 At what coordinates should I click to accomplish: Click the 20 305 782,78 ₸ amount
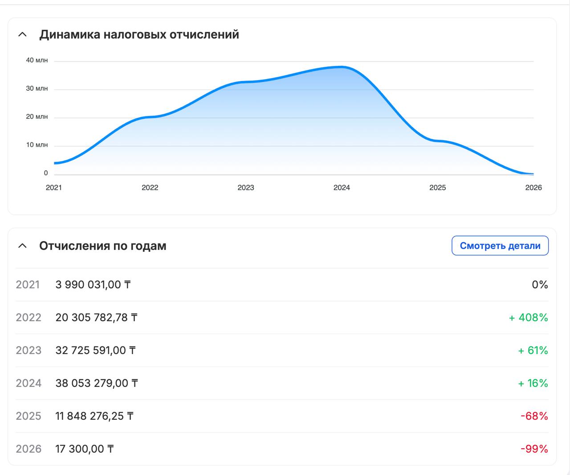tap(96, 318)
